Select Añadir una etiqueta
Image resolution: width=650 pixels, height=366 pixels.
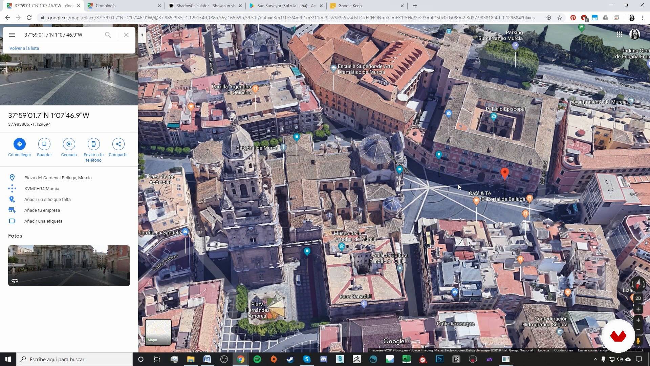(69, 221)
